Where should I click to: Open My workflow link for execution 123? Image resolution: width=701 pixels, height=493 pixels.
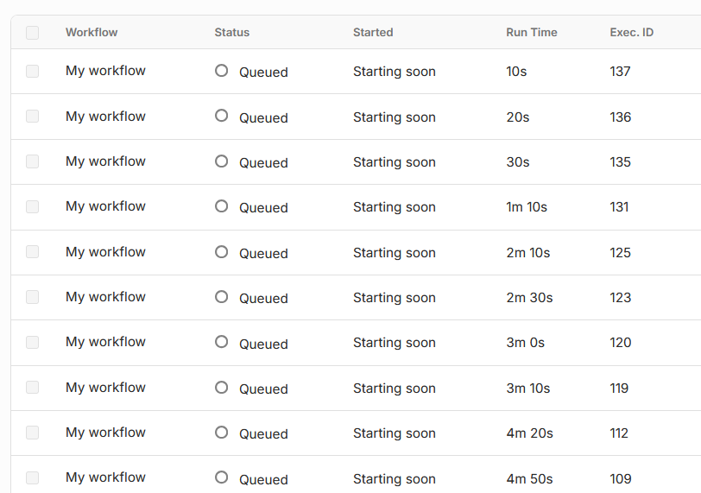tap(105, 297)
